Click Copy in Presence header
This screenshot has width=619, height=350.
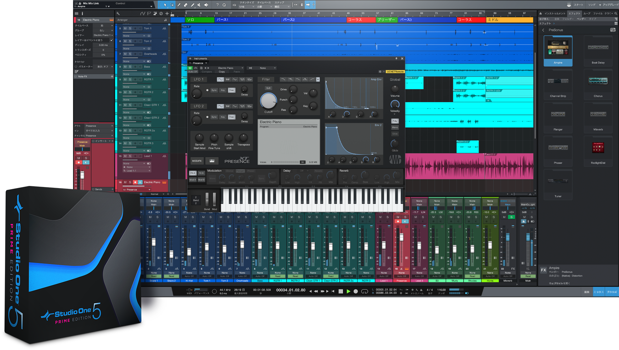pos(222,71)
